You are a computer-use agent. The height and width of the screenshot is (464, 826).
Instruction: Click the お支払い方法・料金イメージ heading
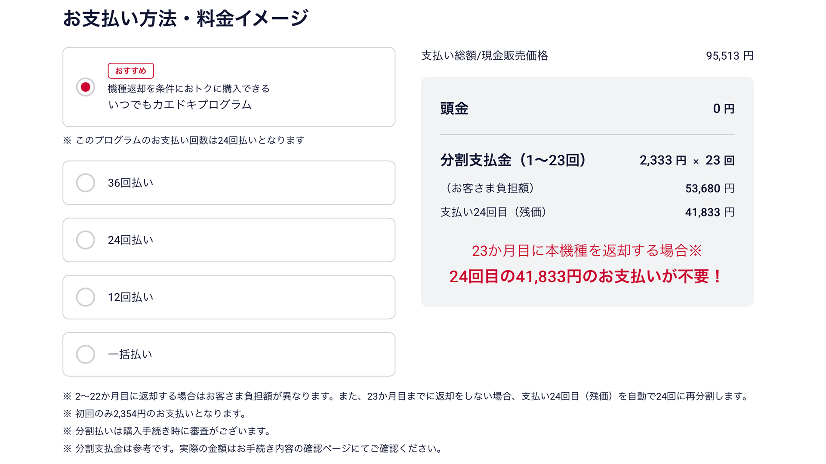pyautogui.click(x=185, y=19)
